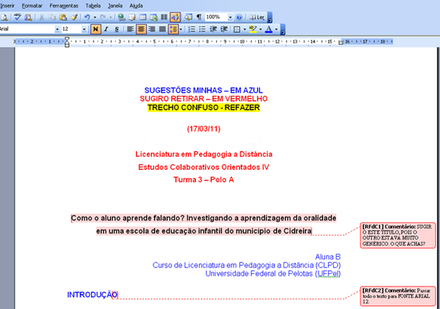Activate the Format Painter brush
Viewport: 440px width, 309px height.
click(x=74, y=17)
